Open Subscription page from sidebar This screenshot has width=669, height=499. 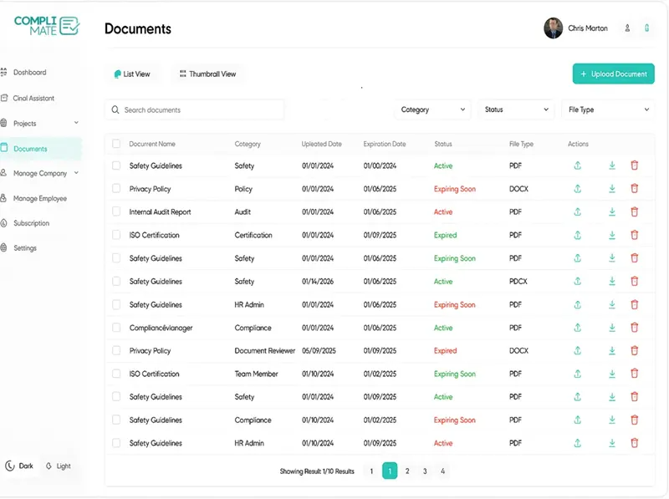click(x=31, y=223)
